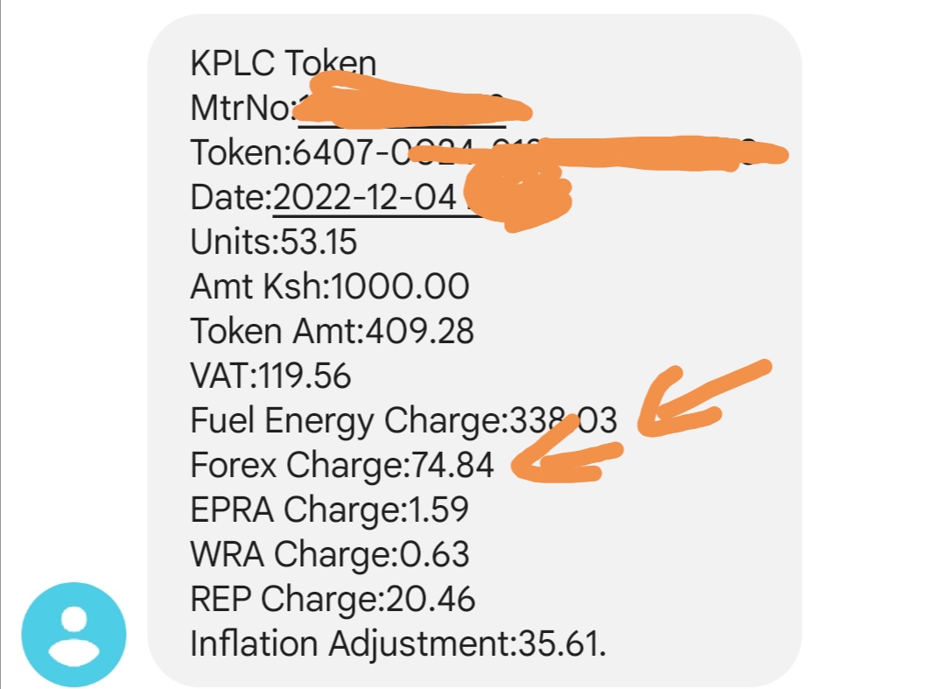Click the Amt Ksh:1000.00 line
Screen dimensions: 940x689
pos(330,286)
